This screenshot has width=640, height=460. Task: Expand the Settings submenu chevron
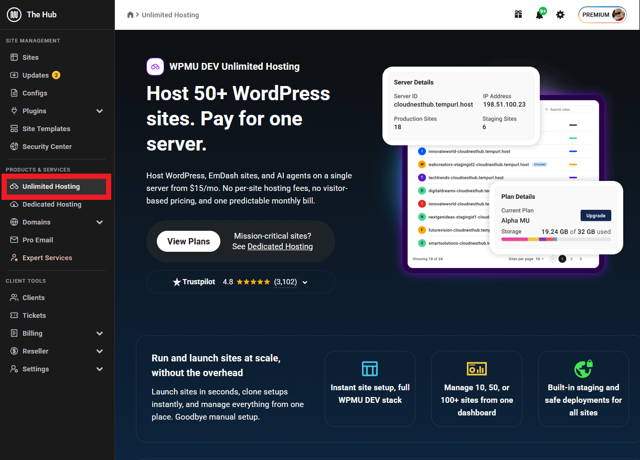pyautogui.click(x=100, y=369)
